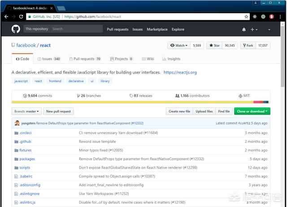Click Find file button
Image resolution: width=287 pixels, height=207 pixels.
224,111
